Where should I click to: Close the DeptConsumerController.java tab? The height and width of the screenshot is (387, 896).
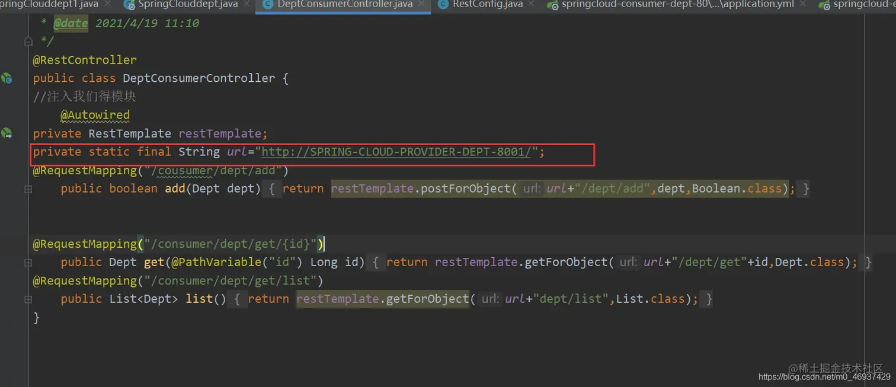pos(421,4)
